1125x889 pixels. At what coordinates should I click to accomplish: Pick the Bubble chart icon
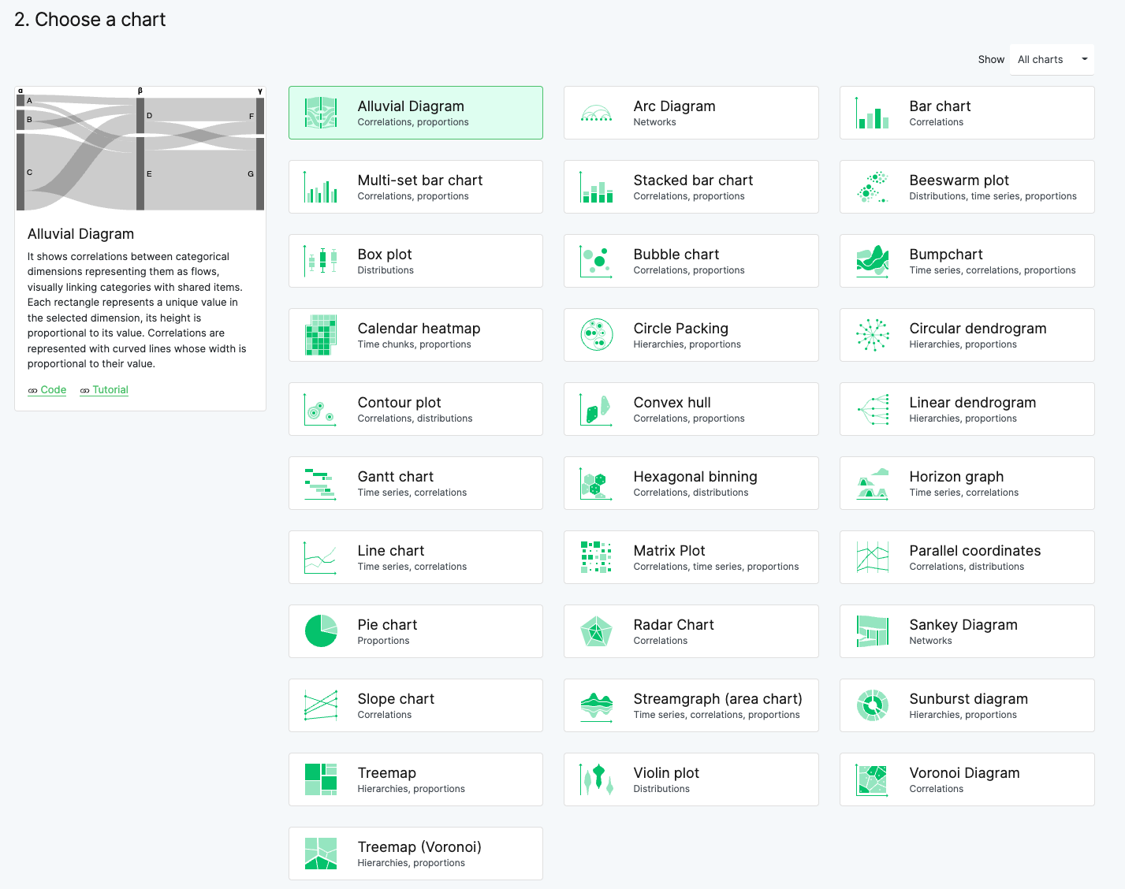tap(596, 261)
